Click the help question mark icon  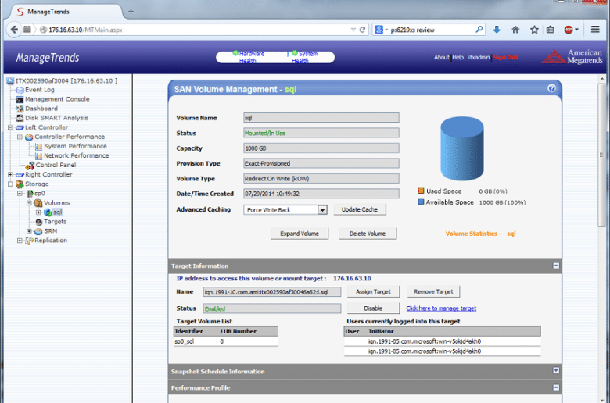pyautogui.click(x=551, y=88)
